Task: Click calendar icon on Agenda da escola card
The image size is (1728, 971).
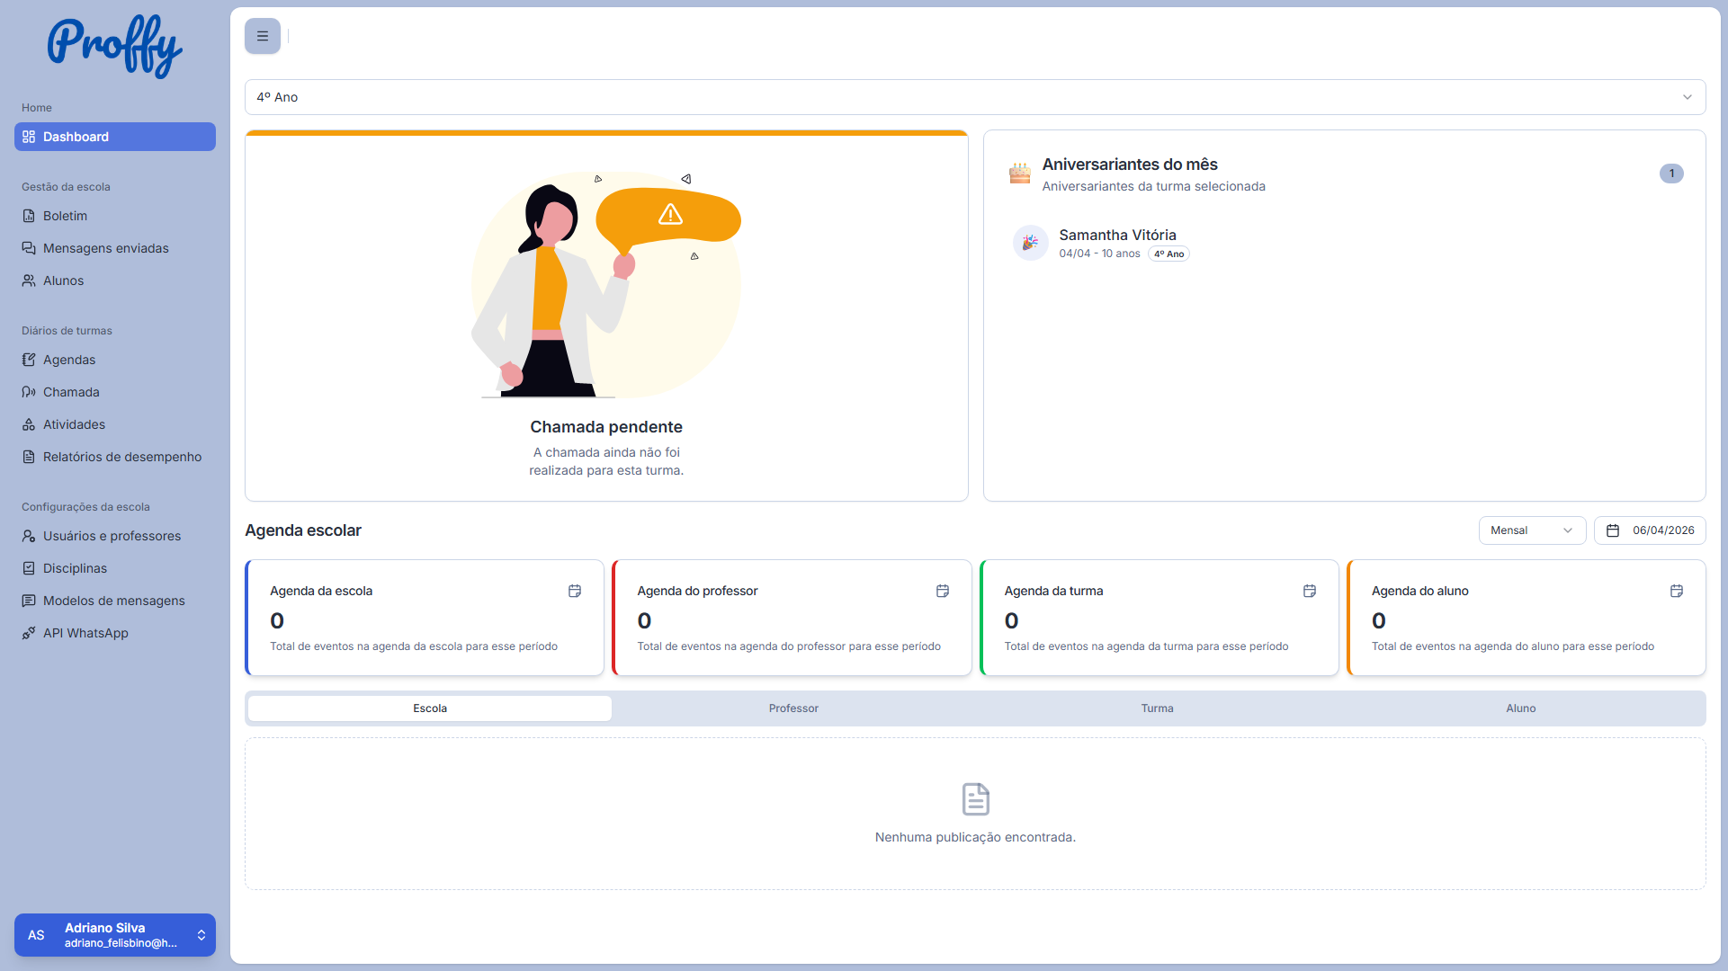Action: coord(575,591)
